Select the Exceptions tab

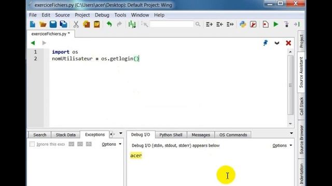click(94, 134)
